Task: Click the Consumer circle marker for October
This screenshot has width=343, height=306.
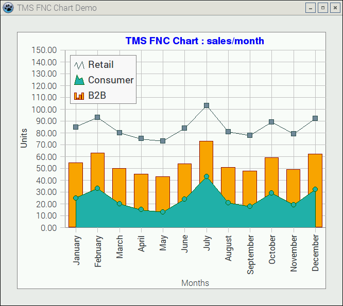Action: (x=271, y=193)
